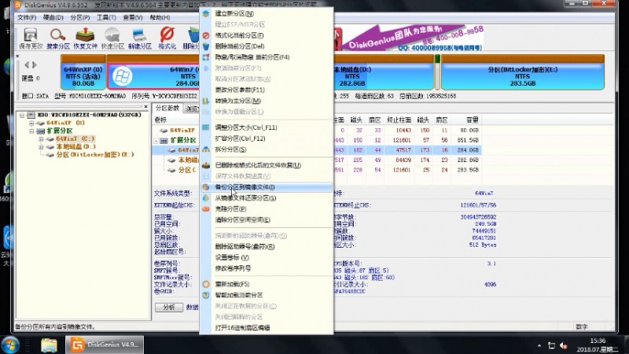Go to previous disk with left arrow

[27, 65]
